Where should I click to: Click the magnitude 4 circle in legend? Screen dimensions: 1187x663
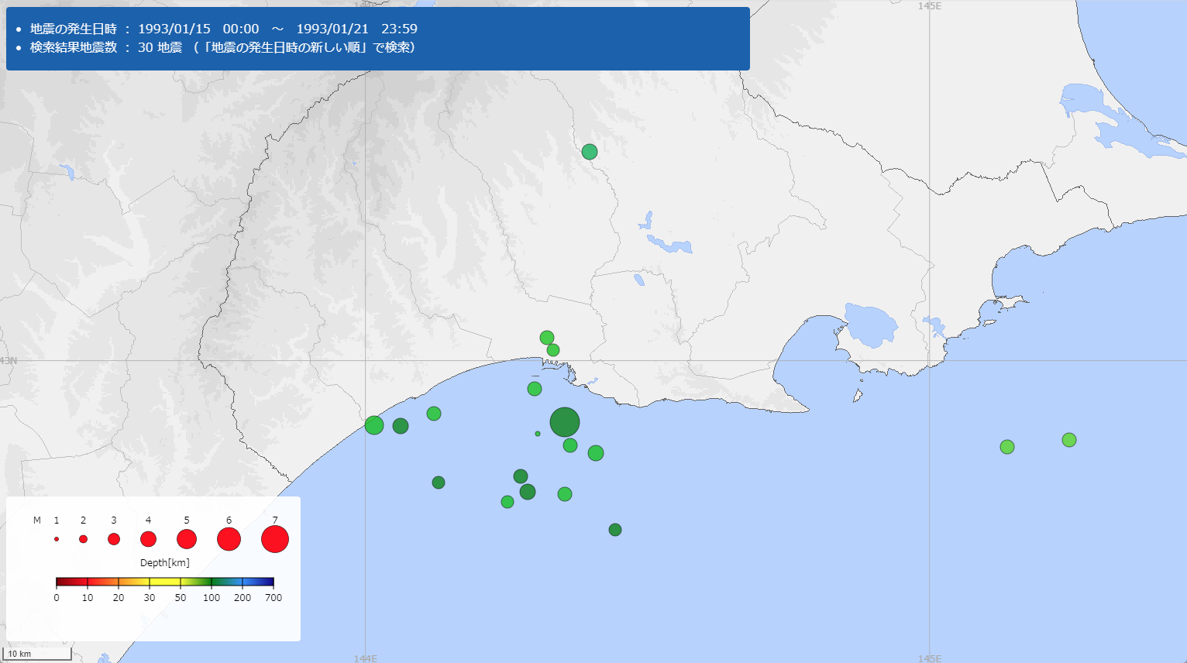click(148, 539)
